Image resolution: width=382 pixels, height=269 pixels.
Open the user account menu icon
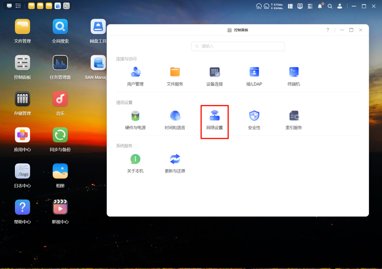[x=340, y=6]
